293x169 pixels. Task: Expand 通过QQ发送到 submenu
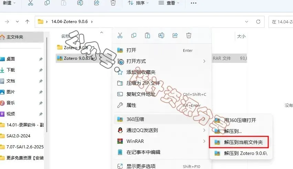(x=162, y=130)
